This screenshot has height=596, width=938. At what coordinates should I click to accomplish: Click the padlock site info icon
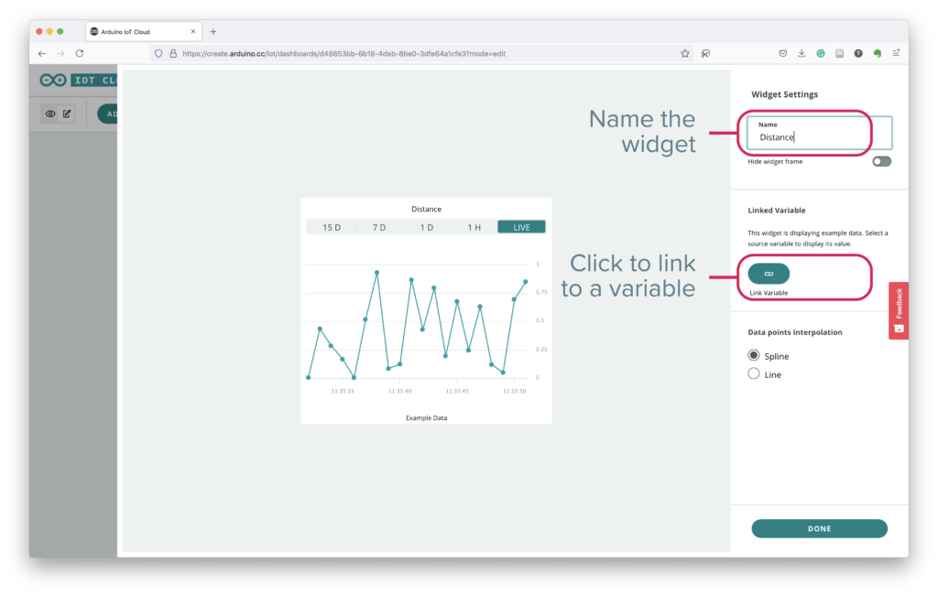[173, 54]
